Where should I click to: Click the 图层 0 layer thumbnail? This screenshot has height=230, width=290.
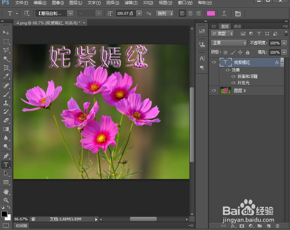(225, 90)
